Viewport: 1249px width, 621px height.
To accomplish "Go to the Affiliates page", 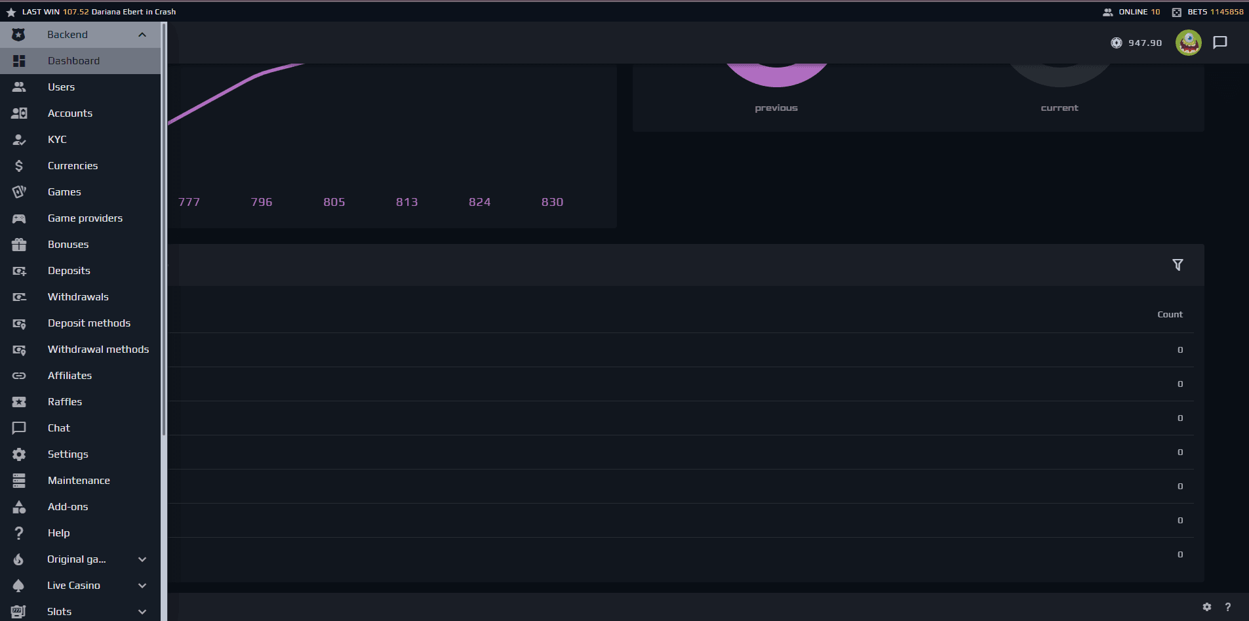I will click(69, 376).
